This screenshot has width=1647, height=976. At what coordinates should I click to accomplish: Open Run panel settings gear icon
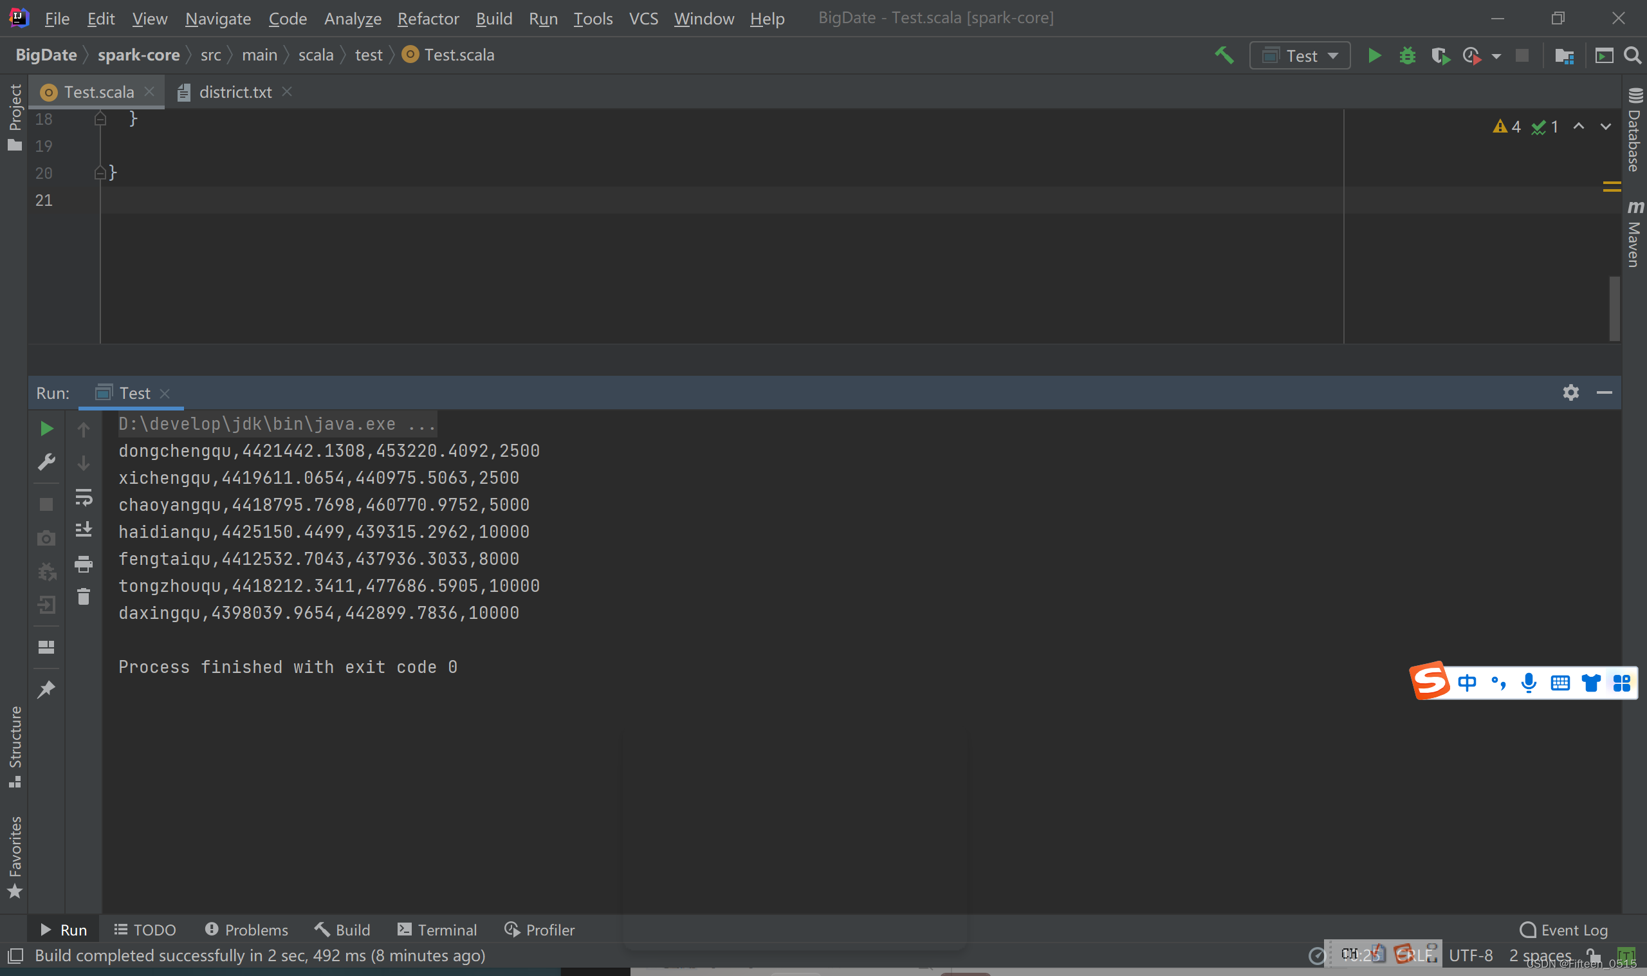pyautogui.click(x=1570, y=392)
